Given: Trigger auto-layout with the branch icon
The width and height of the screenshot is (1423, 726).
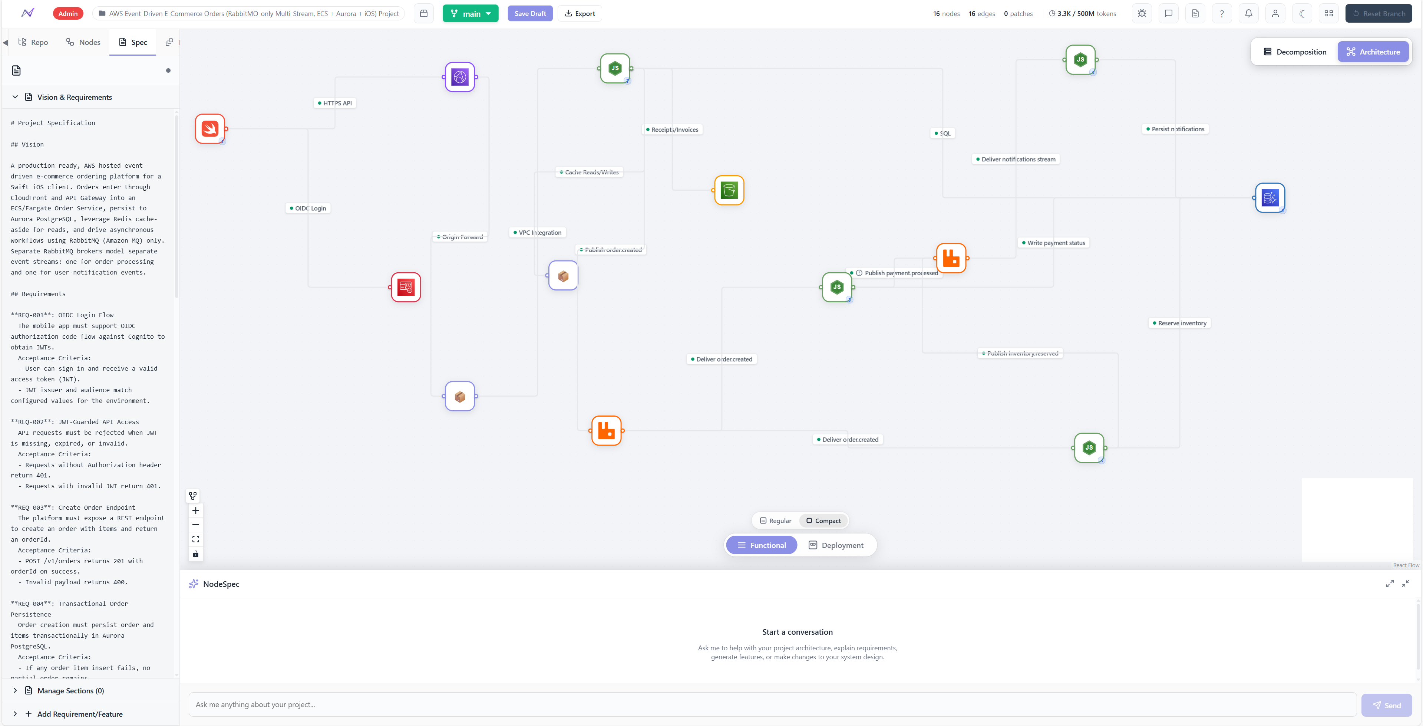Looking at the screenshot, I should coord(193,496).
